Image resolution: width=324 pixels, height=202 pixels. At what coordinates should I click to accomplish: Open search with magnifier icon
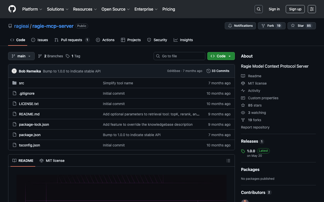tap(258, 9)
